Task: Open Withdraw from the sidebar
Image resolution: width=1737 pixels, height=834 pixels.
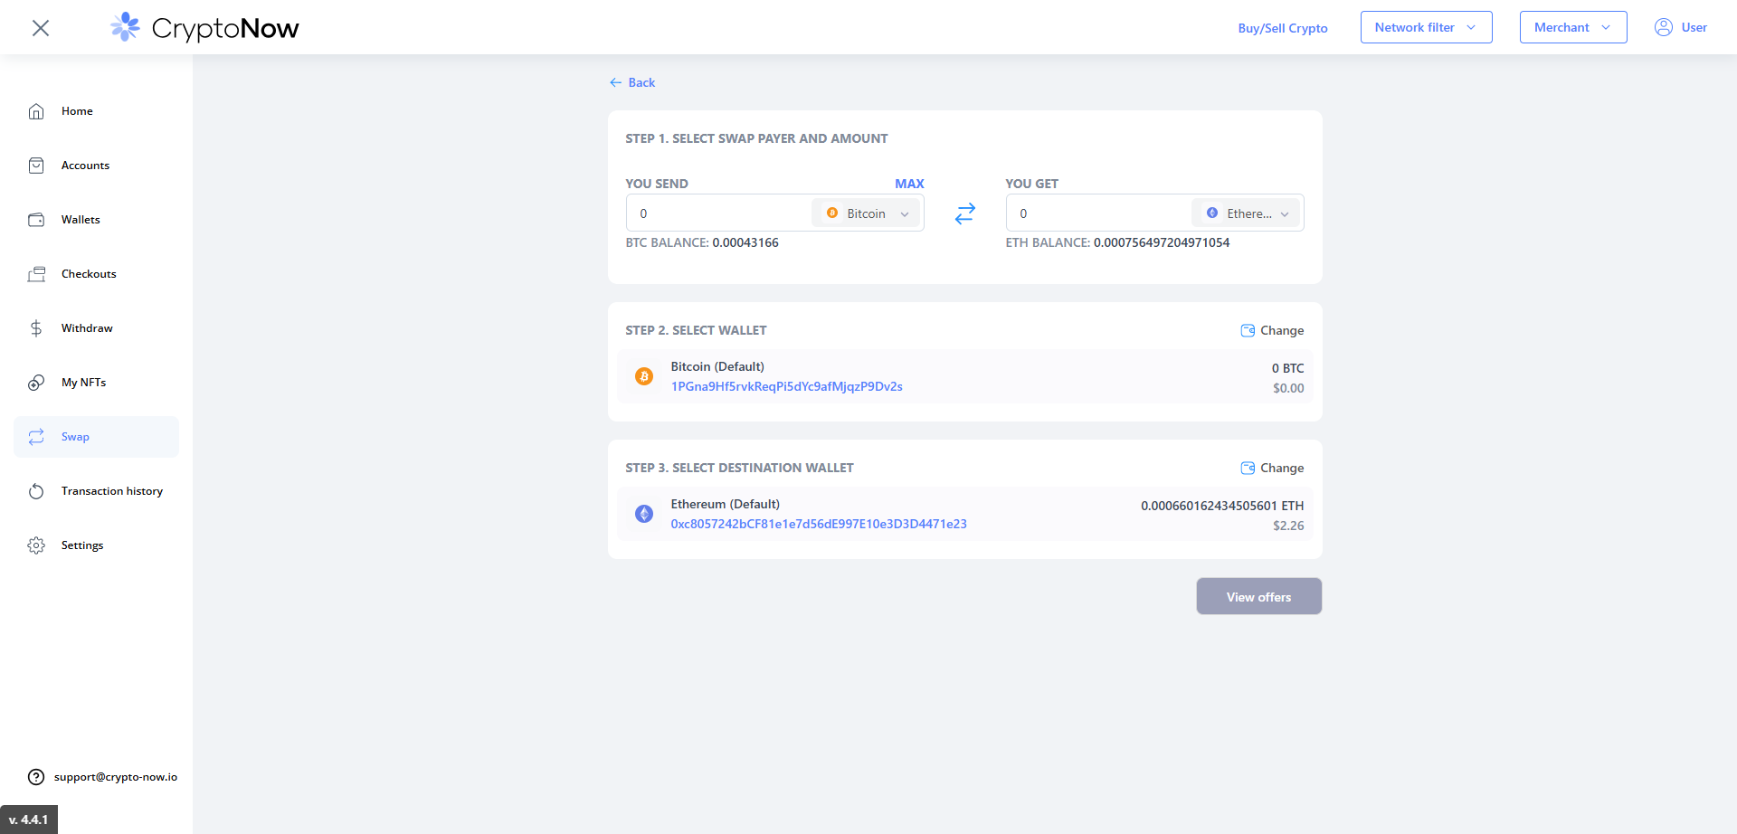Action: (96, 328)
